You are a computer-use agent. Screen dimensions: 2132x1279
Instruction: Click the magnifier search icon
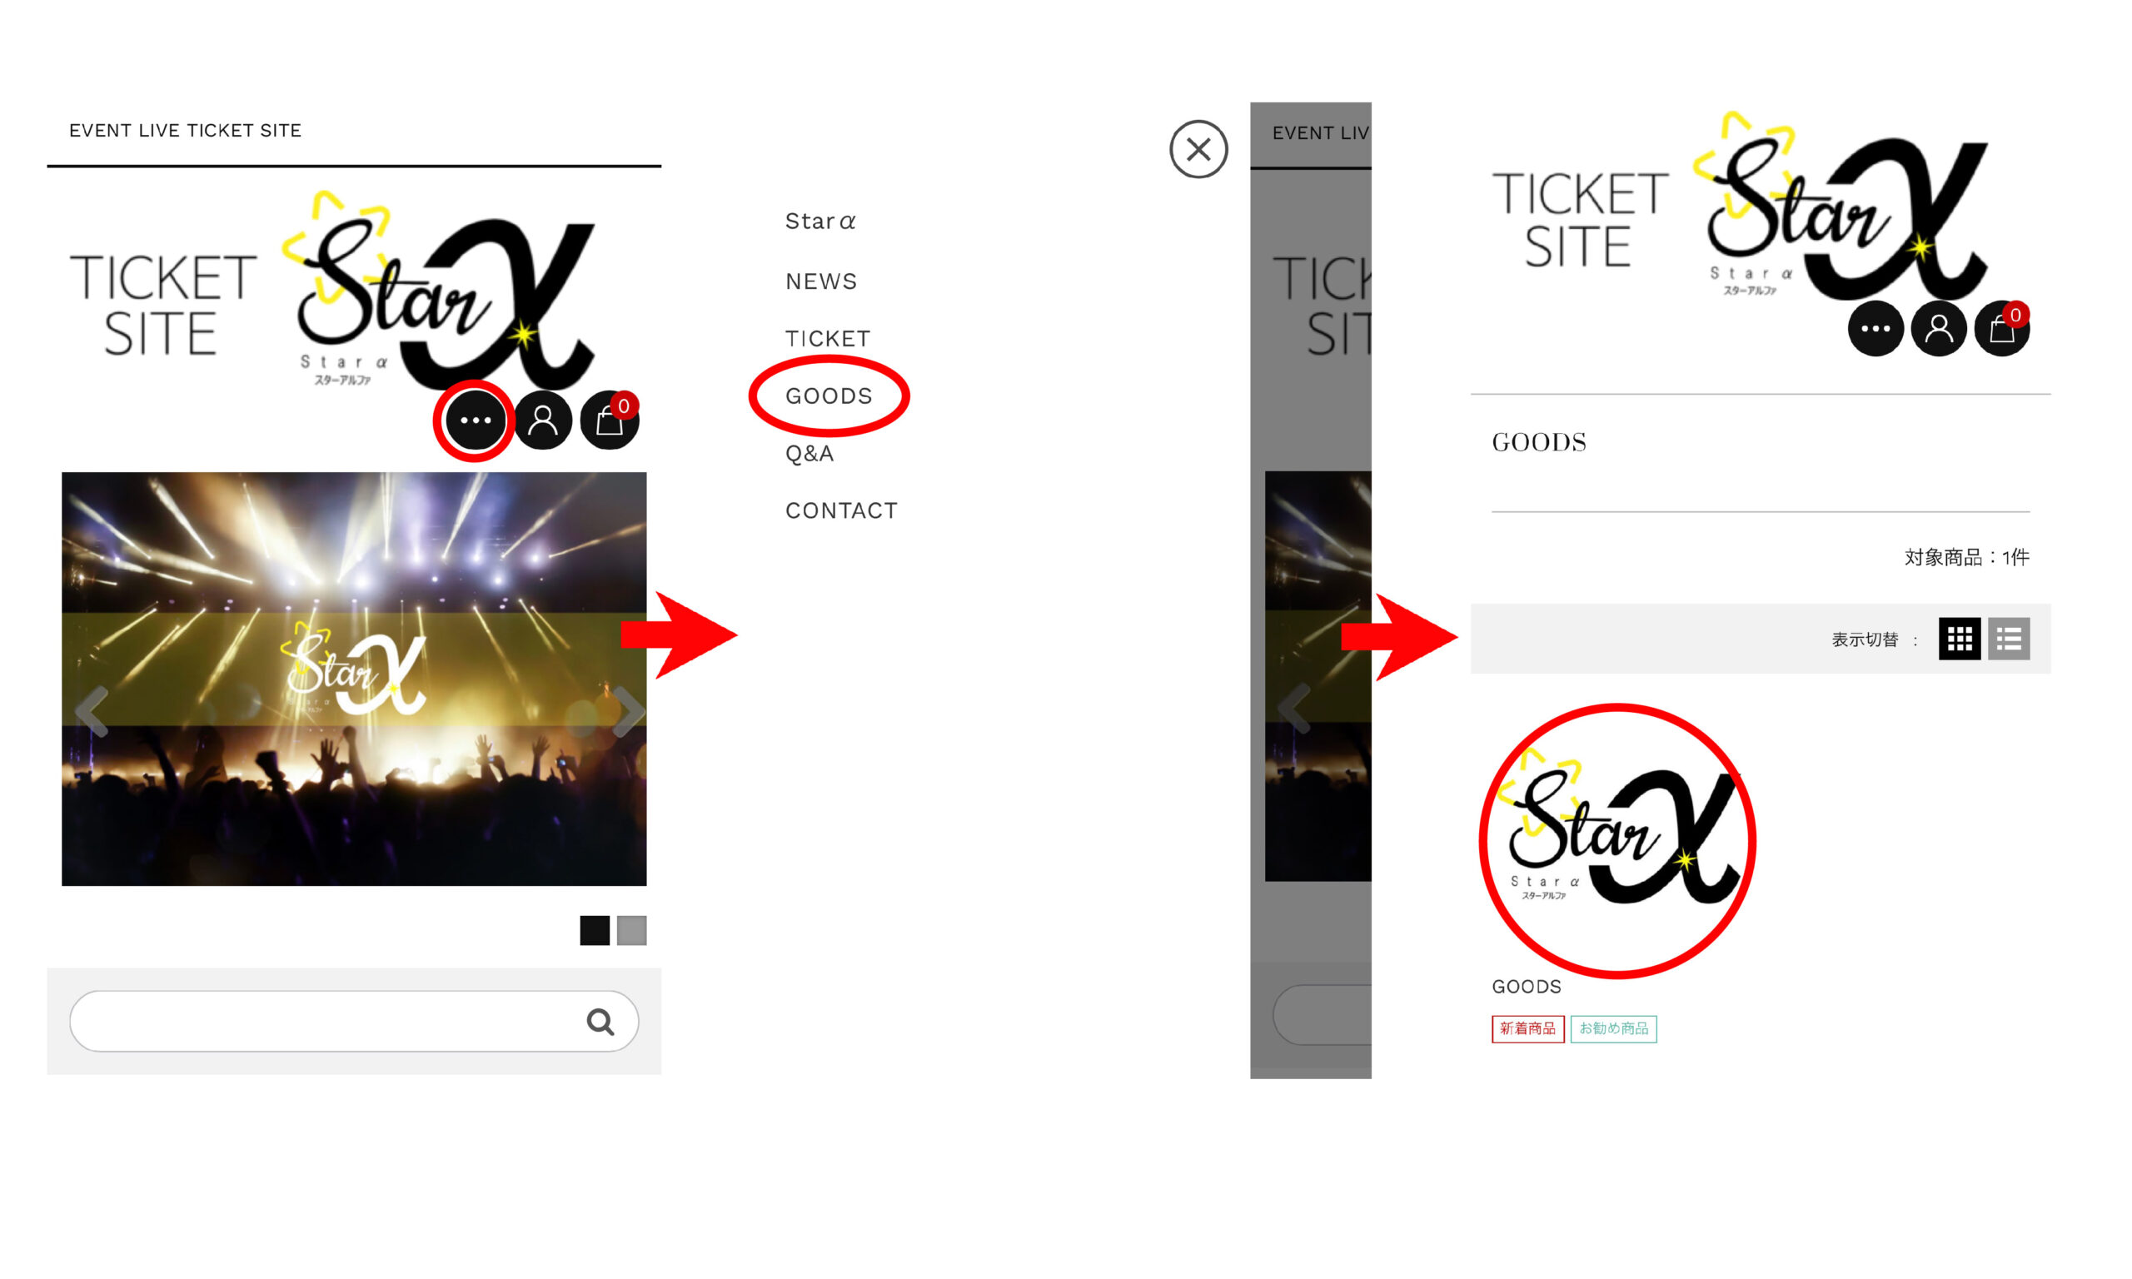[600, 1022]
